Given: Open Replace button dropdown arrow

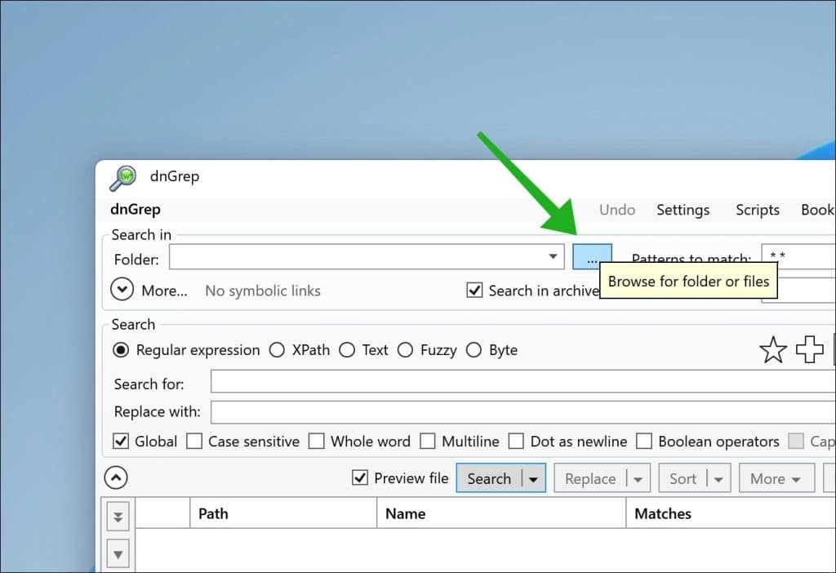Looking at the screenshot, I should coord(638,478).
